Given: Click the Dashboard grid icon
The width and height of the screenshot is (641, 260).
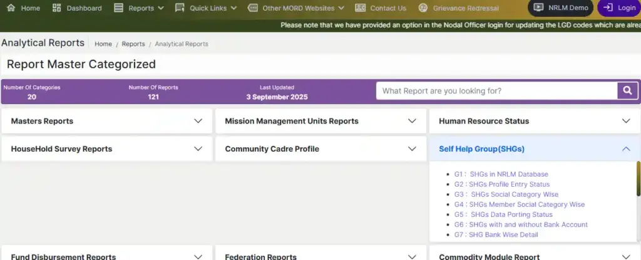Looking at the screenshot, I should click(x=57, y=8).
